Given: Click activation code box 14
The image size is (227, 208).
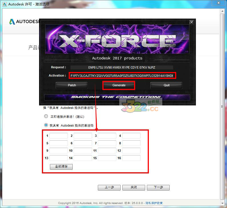Looking at the screenshot, I should (83, 158).
